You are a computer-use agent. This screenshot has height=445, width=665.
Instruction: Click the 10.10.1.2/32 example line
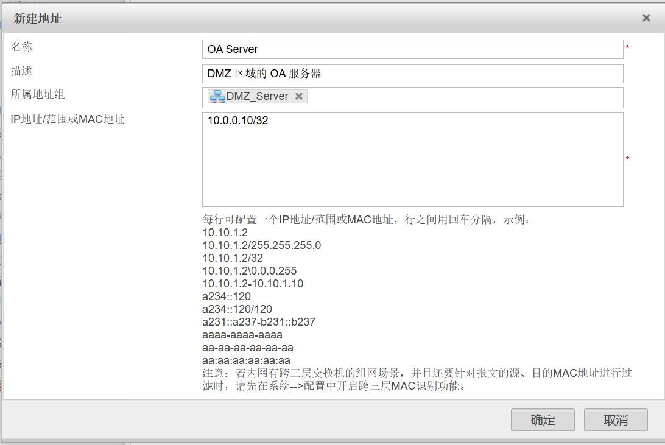233,258
